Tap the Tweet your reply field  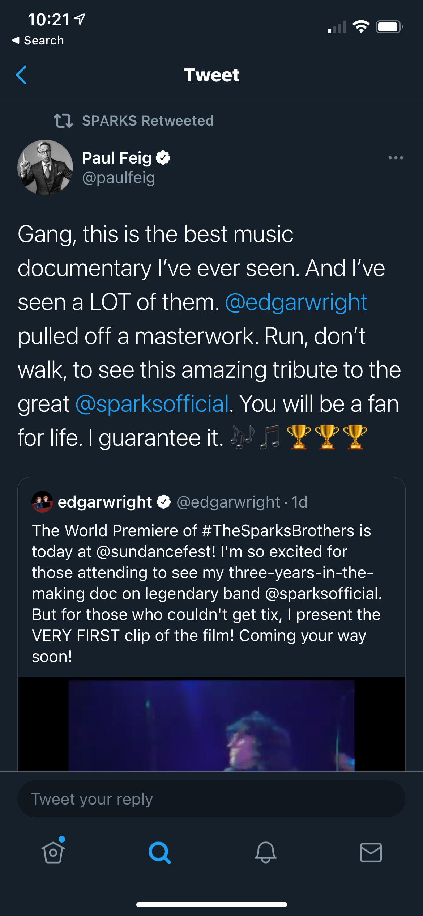pos(211,799)
